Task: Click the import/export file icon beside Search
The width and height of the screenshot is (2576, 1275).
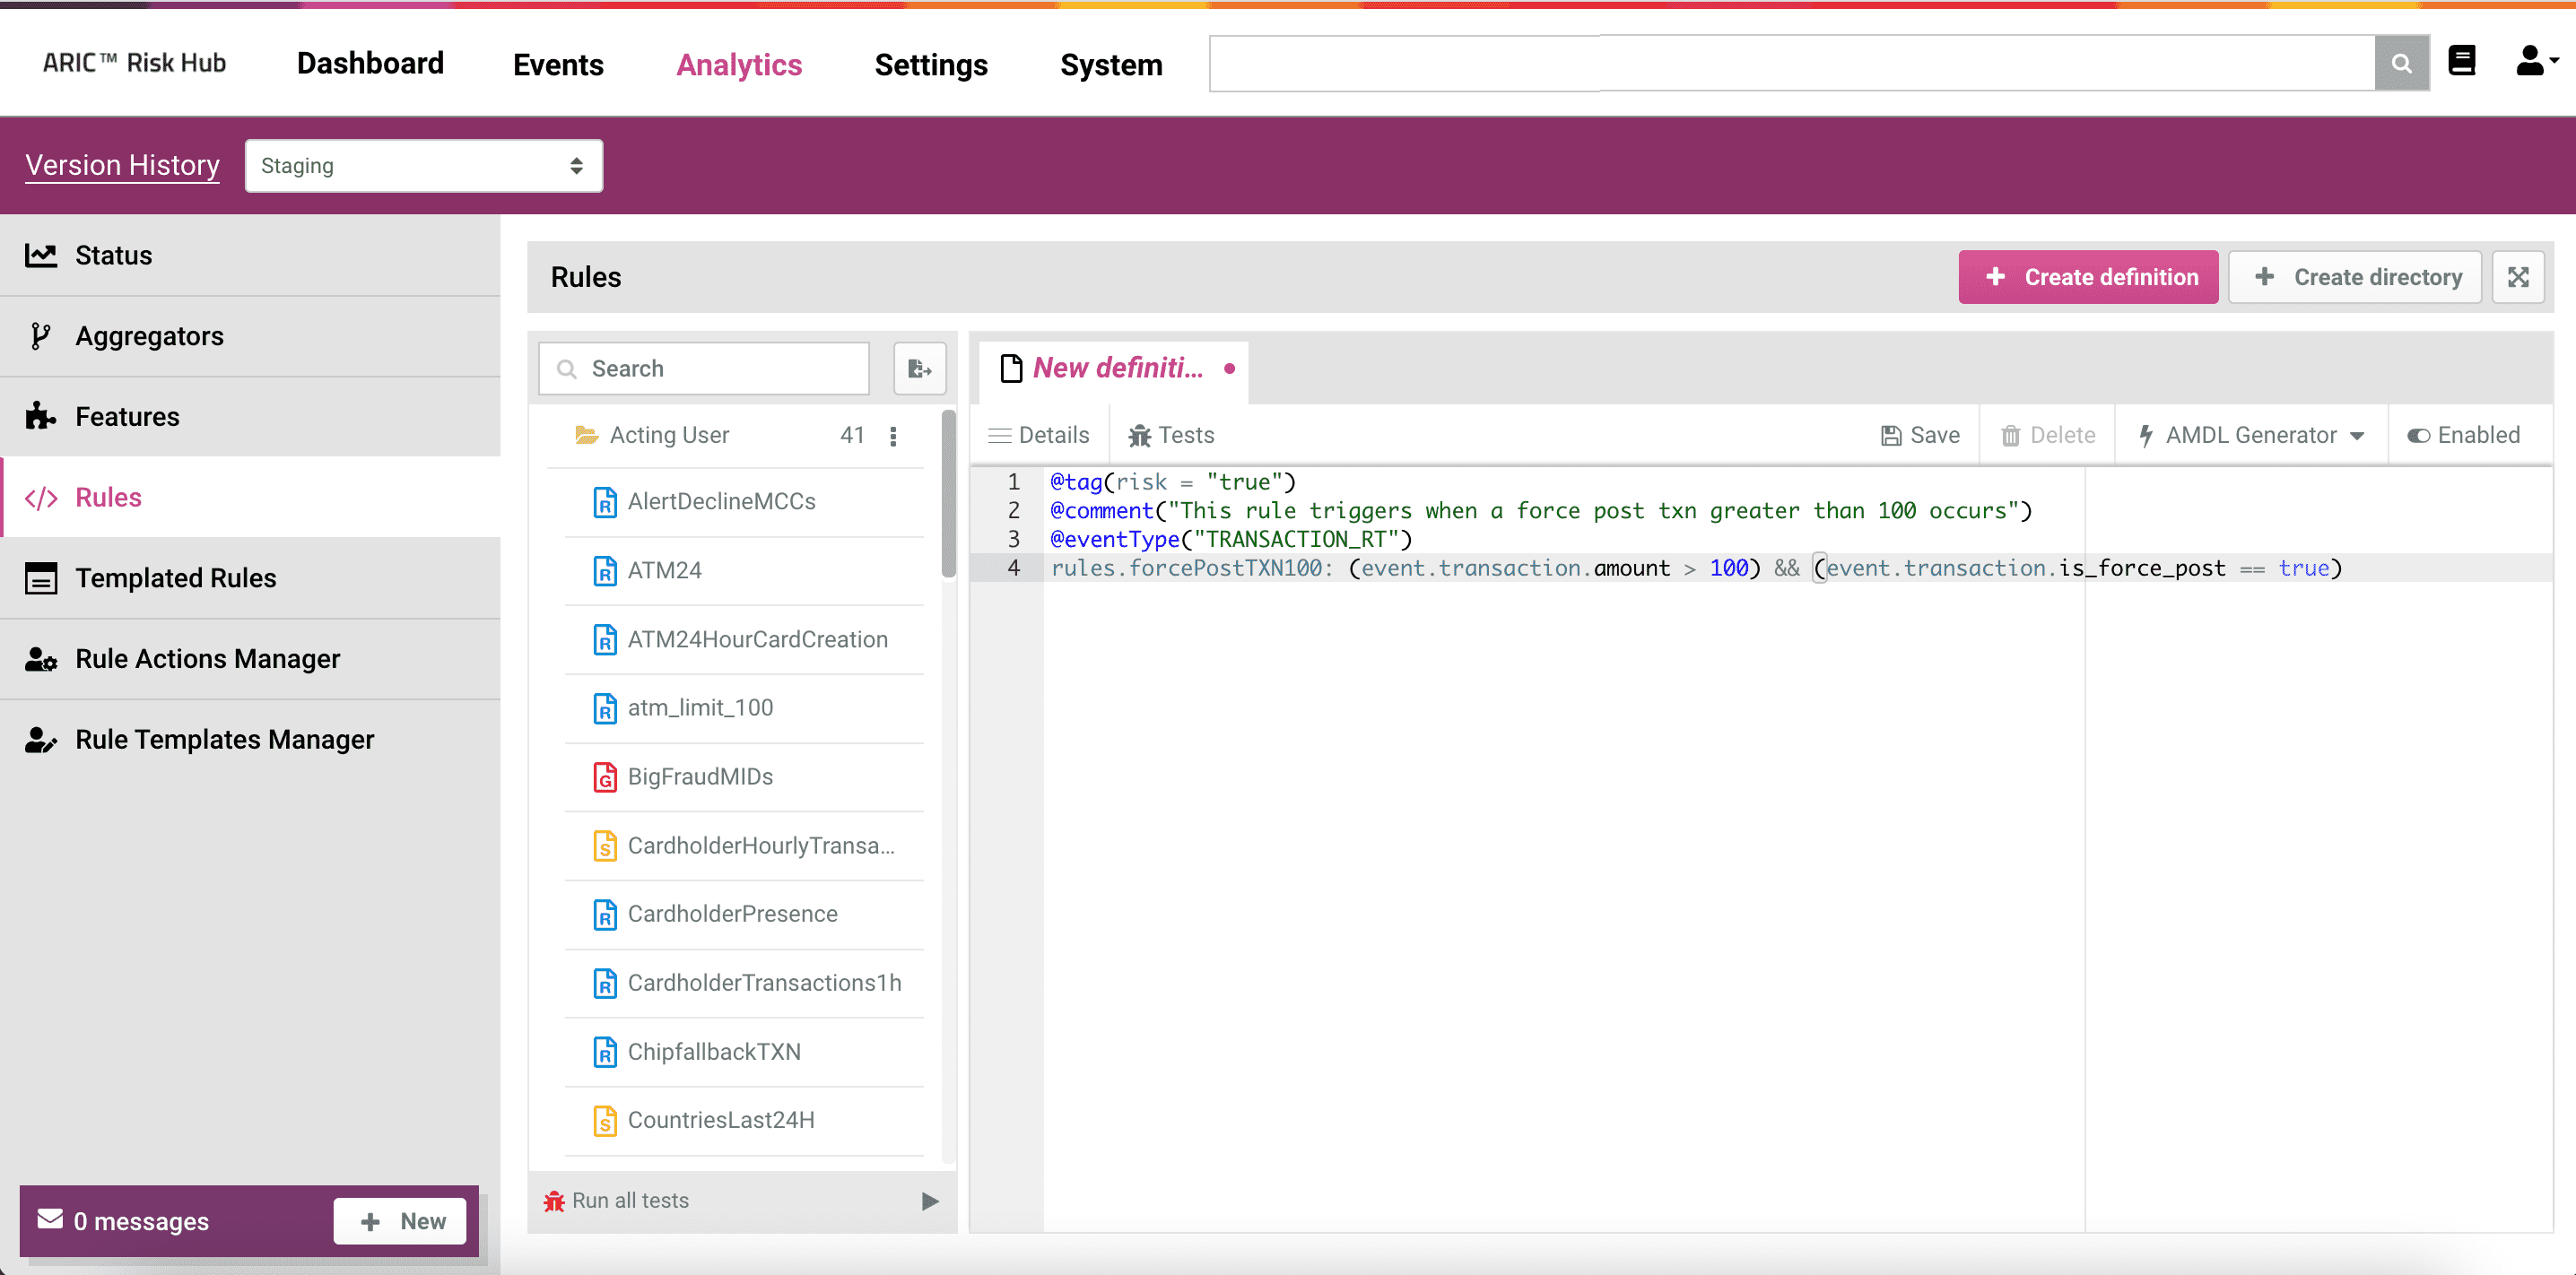Action: tap(919, 369)
